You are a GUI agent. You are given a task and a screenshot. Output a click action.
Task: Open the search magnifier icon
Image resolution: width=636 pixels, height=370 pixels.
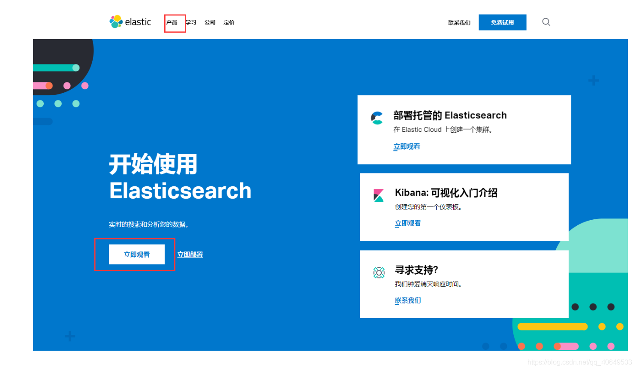(x=546, y=22)
